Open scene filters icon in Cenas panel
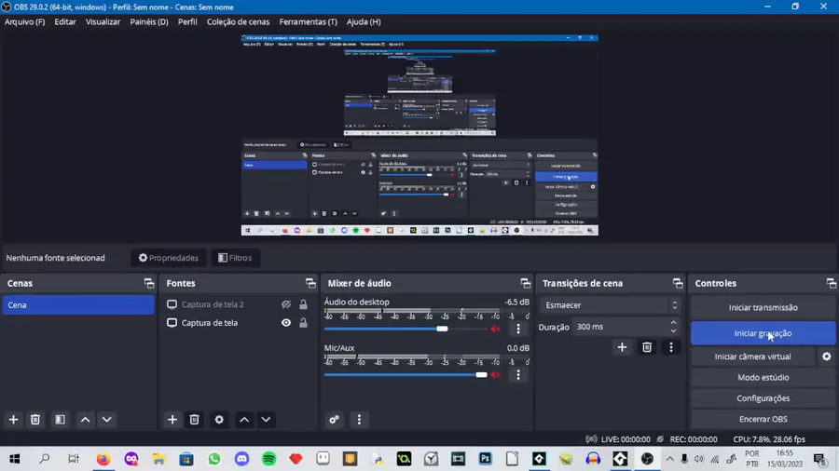839x471 pixels. point(60,420)
